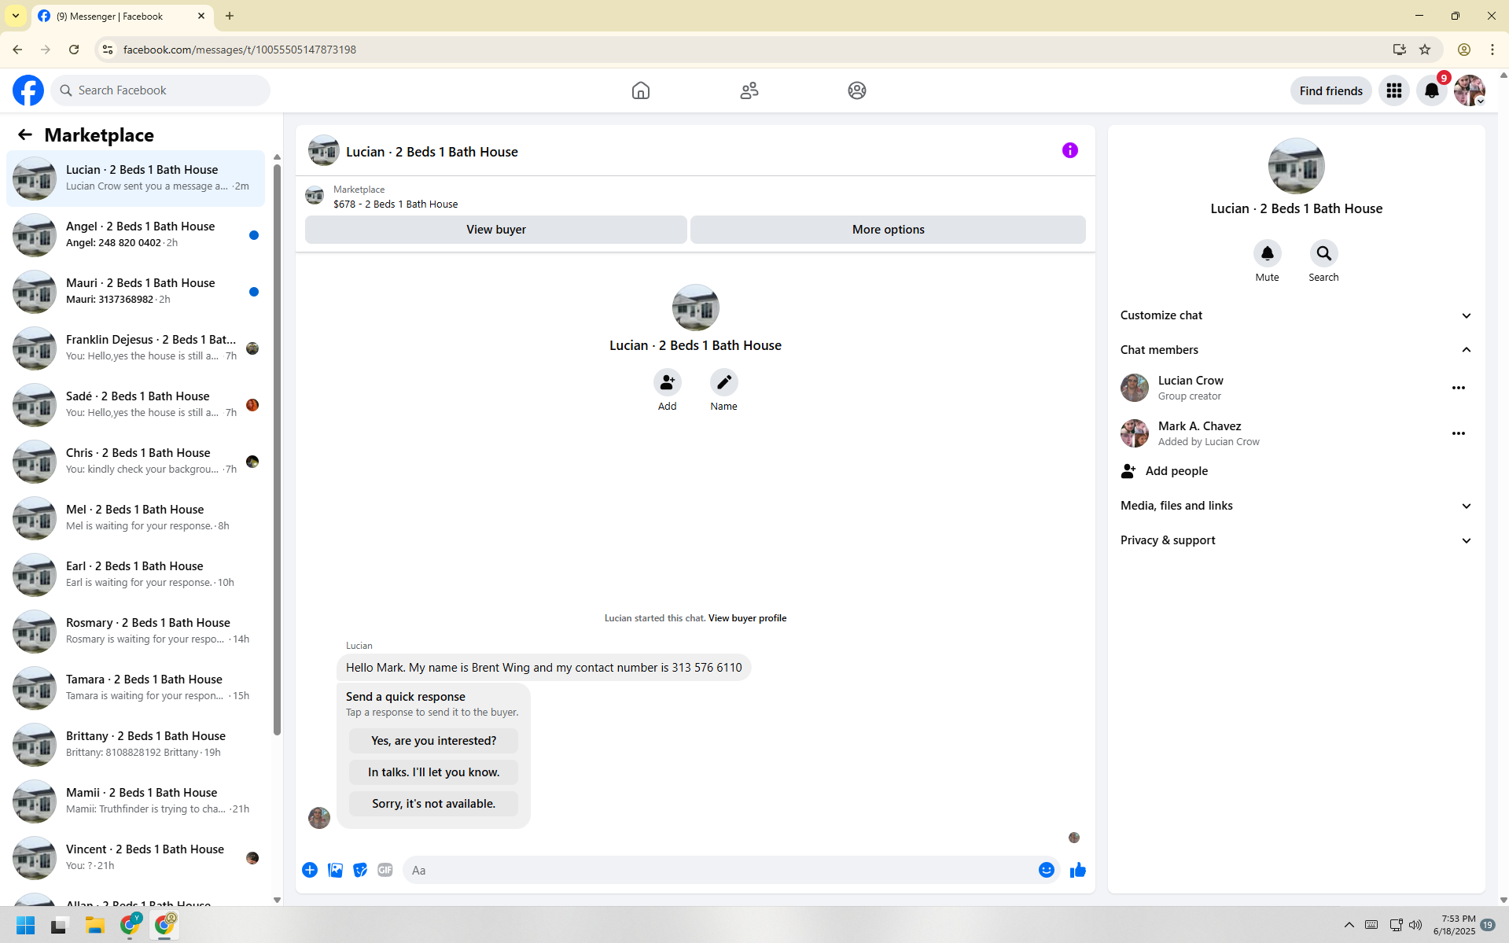This screenshot has height=943, width=1509.
Task: Mute this conversation with the bell icon
Action: pos(1267,253)
